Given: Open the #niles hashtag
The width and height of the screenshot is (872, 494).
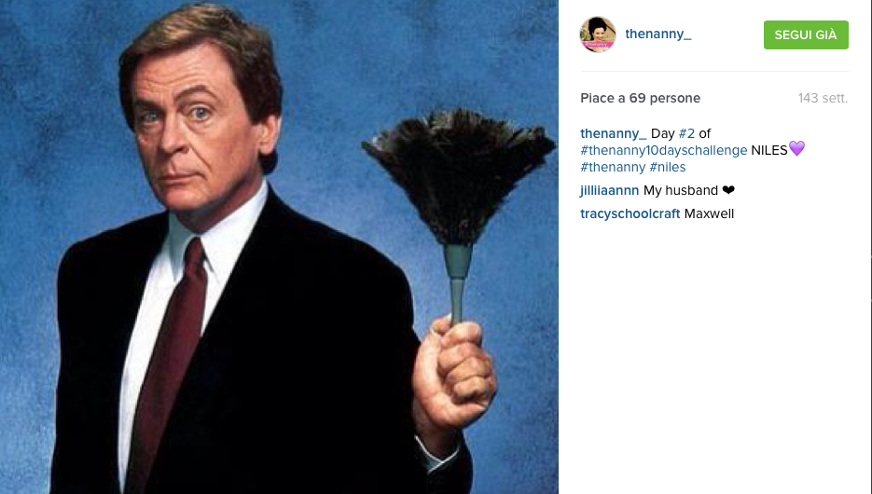Looking at the screenshot, I should click(668, 167).
